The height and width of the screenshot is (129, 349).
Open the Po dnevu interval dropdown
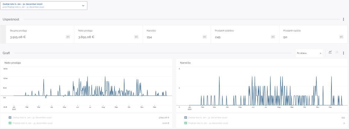[309, 53]
